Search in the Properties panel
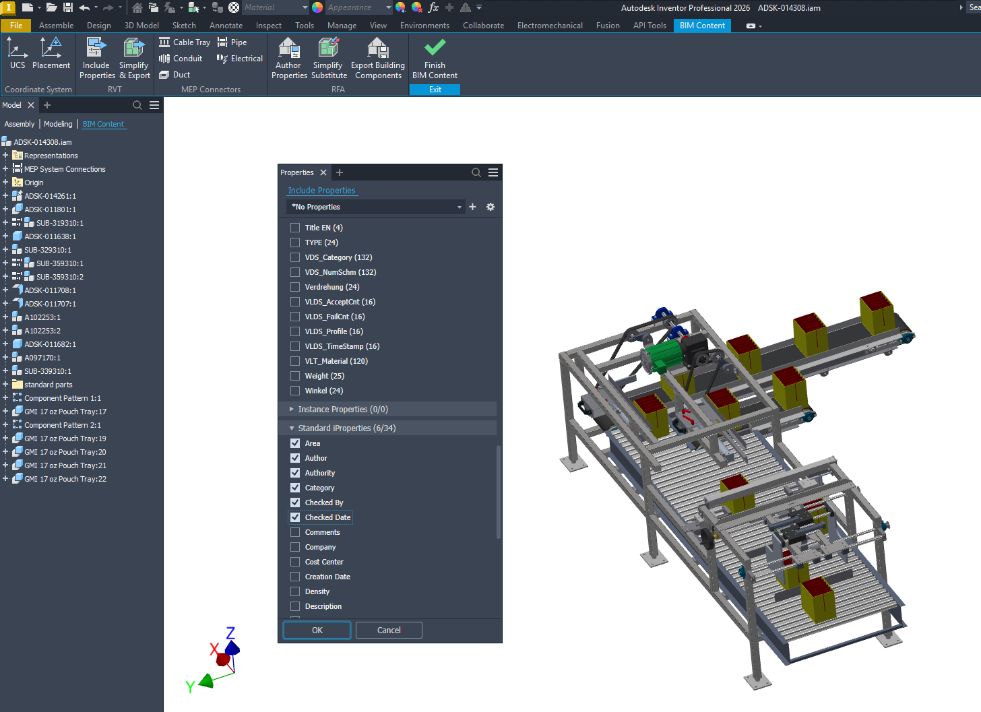981x712 pixels. [x=476, y=172]
